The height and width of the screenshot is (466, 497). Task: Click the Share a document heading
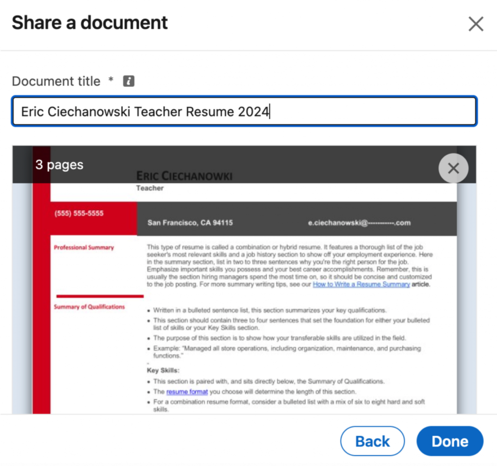click(x=89, y=22)
